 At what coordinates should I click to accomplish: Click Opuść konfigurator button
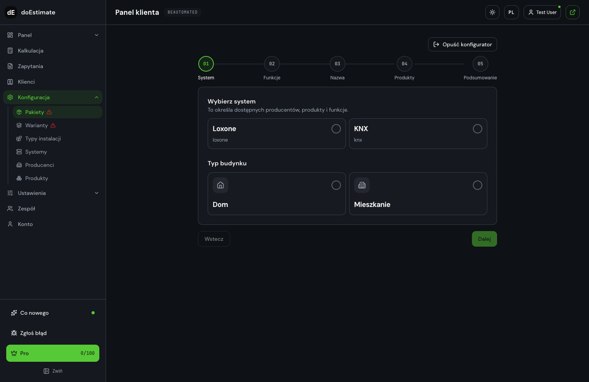pos(462,44)
